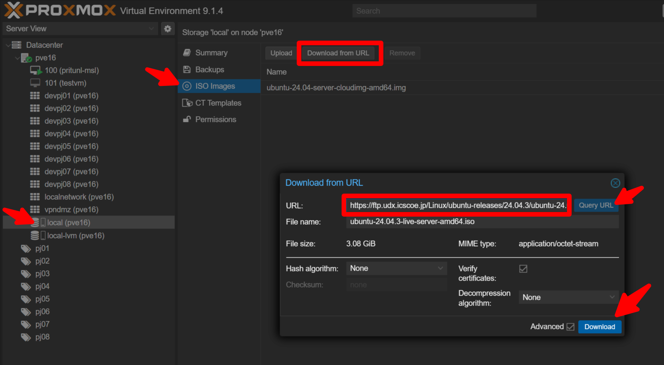The height and width of the screenshot is (365, 664).
Task: Select the monitor icon for VM 101 testvm
Action: click(x=35, y=83)
